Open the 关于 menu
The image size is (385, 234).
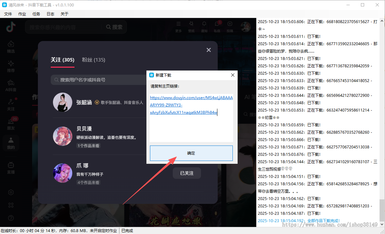64,14
